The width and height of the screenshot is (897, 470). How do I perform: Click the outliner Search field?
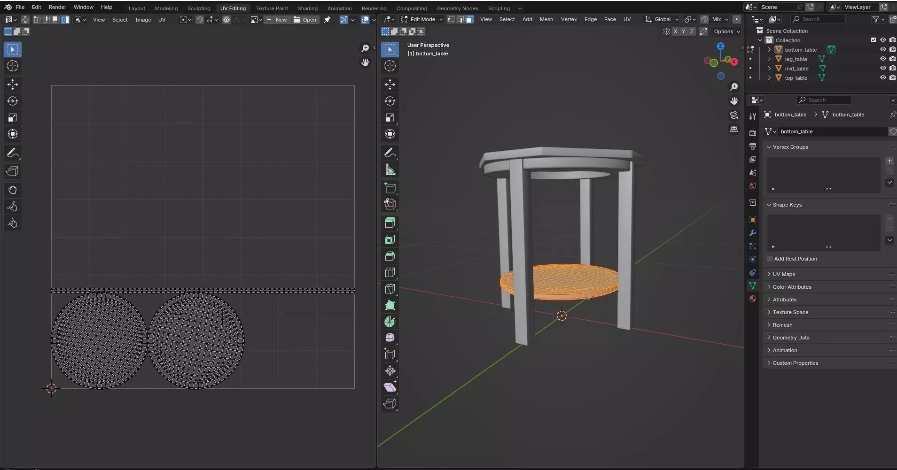point(818,19)
